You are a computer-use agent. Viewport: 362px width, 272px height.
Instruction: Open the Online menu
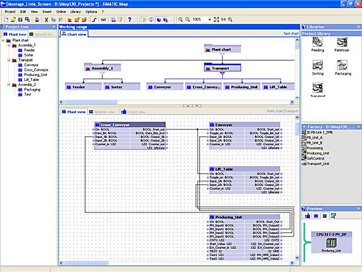point(61,12)
